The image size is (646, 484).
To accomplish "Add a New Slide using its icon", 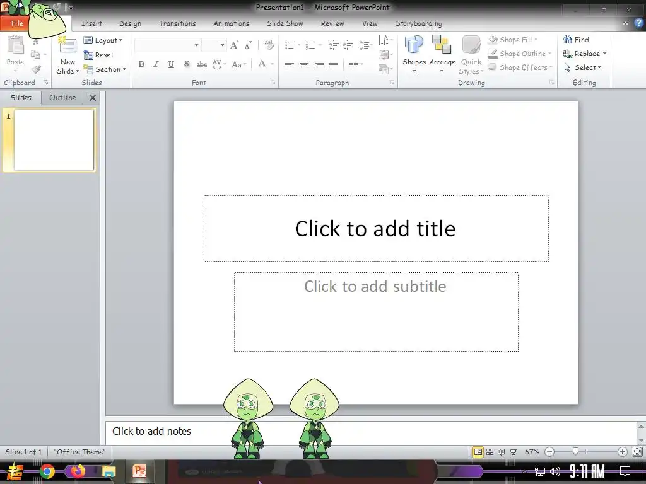I will coord(67,45).
